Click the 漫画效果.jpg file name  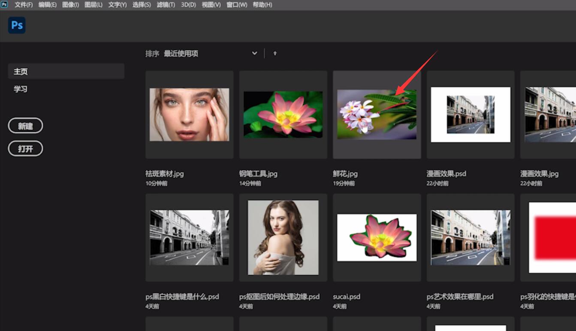[540, 174]
